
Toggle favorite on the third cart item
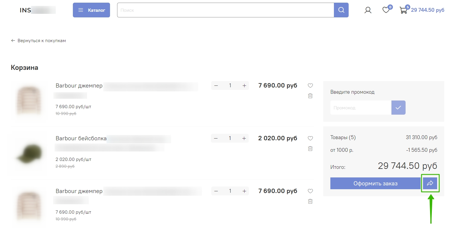click(310, 191)
